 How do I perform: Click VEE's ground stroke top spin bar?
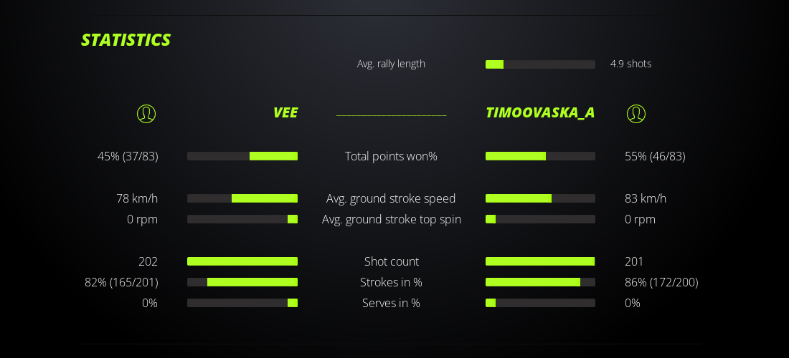point(242,219)
